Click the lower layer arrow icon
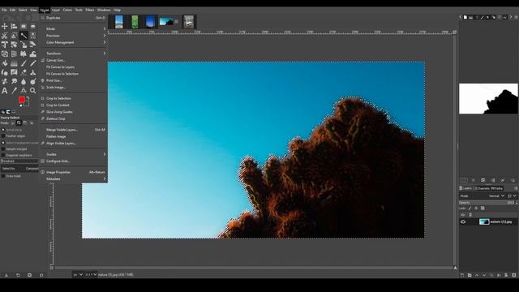Screen dimensions: 519x292 484,275
